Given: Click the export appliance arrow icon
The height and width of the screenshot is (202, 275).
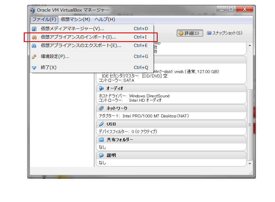Looking at the screenshot, I should 34,46.
